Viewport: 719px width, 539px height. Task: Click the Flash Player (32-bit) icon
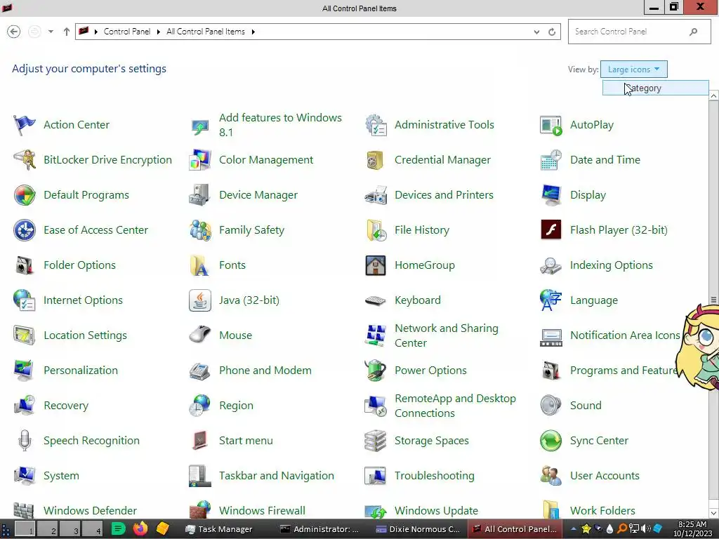click(x=550, y=230)
